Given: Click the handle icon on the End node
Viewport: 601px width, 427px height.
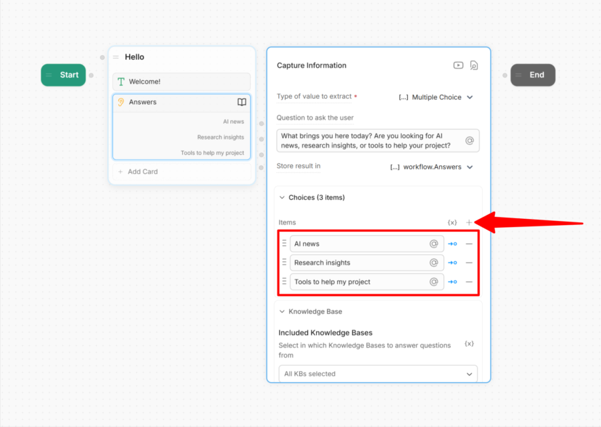Looking at the screenshot, I should (518, 75).
